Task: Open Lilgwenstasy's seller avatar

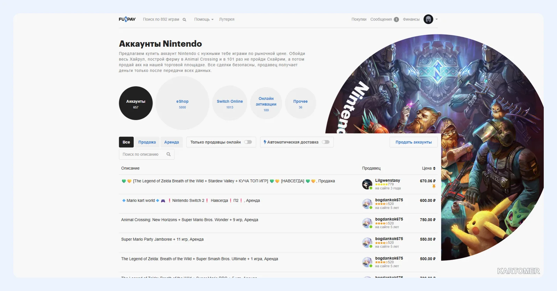Action: point(367,184)
